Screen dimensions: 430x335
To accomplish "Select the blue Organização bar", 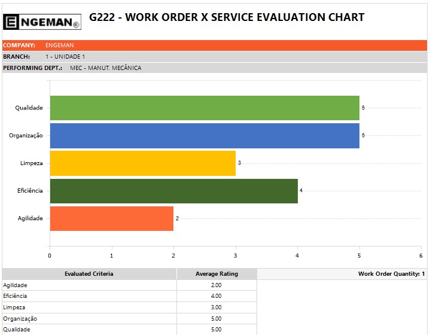I will (204, 135).
